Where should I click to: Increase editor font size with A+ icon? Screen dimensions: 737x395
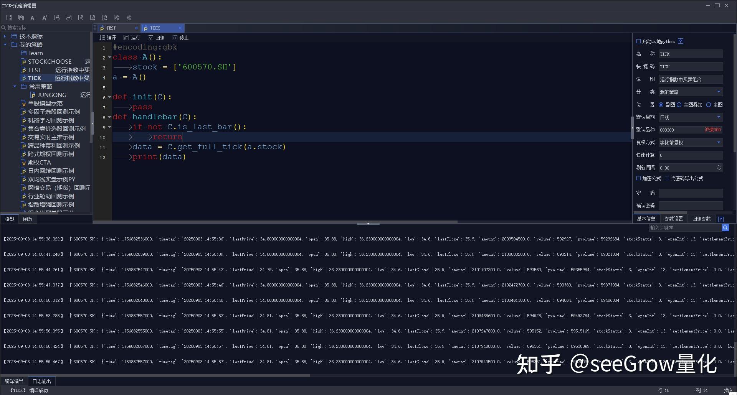pyautogui.click(x=45, y=18)
